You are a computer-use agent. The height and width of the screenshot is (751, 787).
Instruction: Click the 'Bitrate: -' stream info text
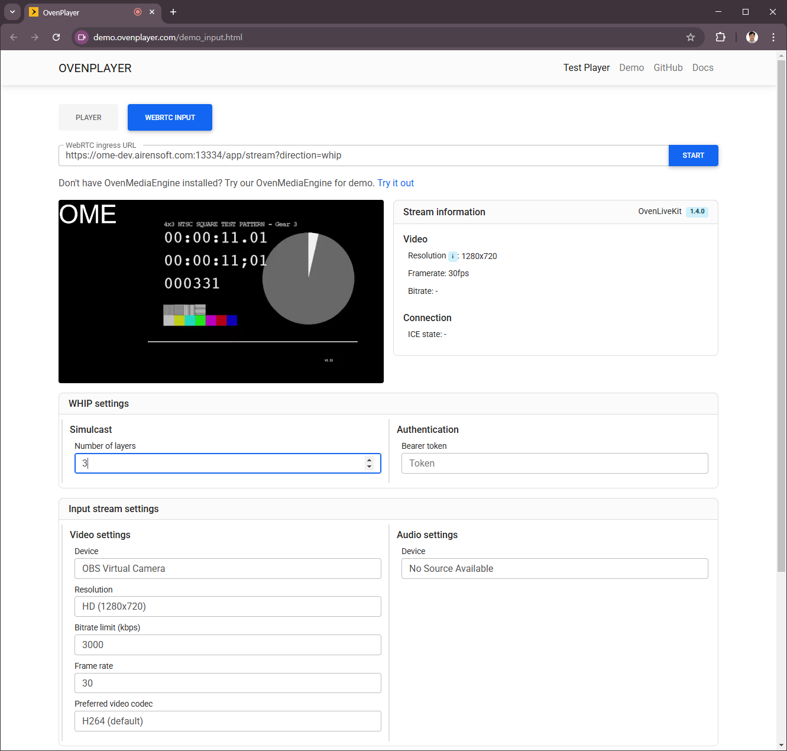(423, 291)
